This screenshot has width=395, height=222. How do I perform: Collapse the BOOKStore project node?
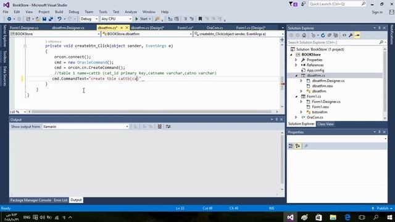coord(291,55)
